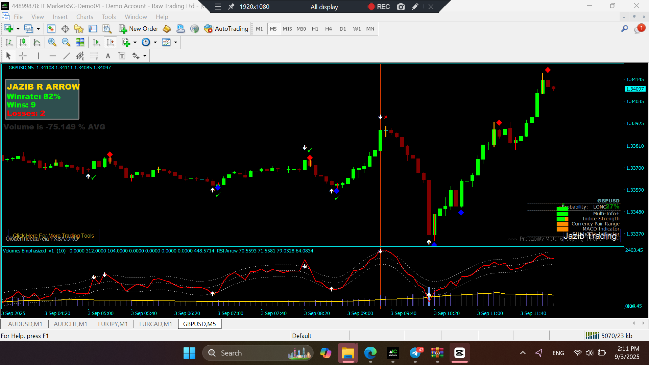Screen dimensions: 649x365
Task: Open the templates dropdown arrow
Action: pyautogui.click(x=175, y=42)
